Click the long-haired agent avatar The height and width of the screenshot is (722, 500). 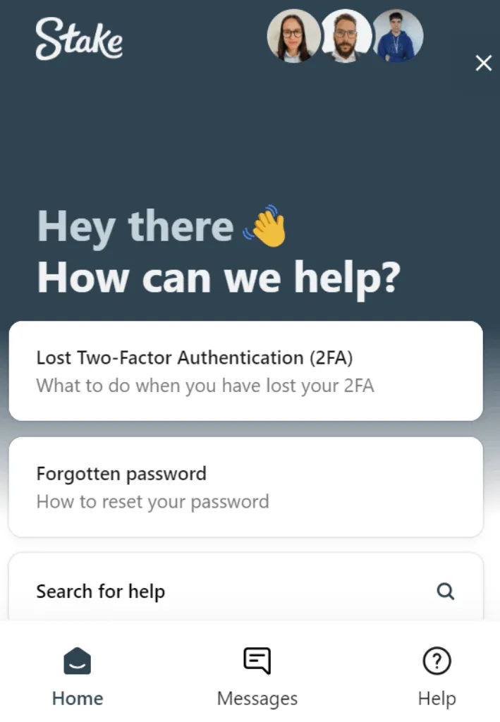[x=294, y=36]
